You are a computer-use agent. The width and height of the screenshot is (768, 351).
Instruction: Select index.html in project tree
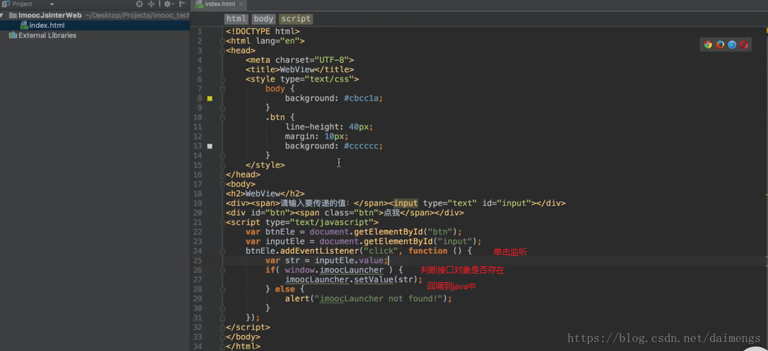click(x=46, y=25)
